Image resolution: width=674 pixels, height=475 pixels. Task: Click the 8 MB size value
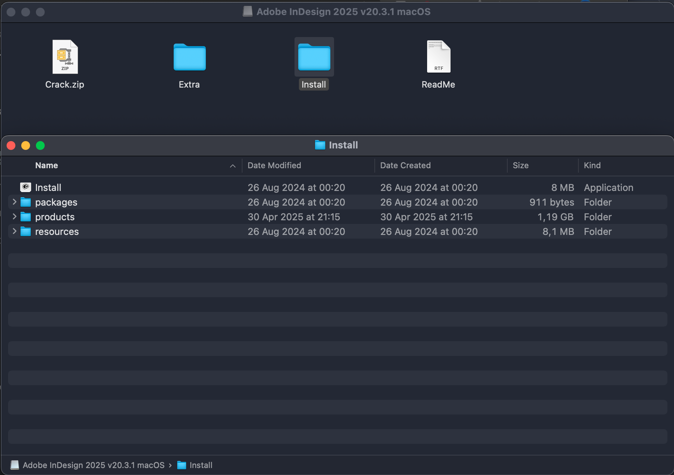(x=563, y=187)
